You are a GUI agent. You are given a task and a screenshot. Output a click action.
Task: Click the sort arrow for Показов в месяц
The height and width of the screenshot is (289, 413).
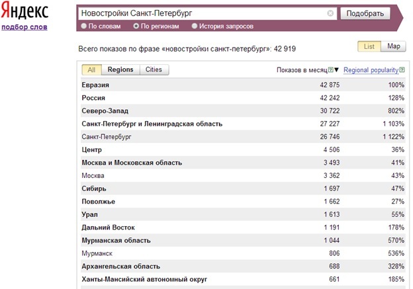[x=336, y=70]
